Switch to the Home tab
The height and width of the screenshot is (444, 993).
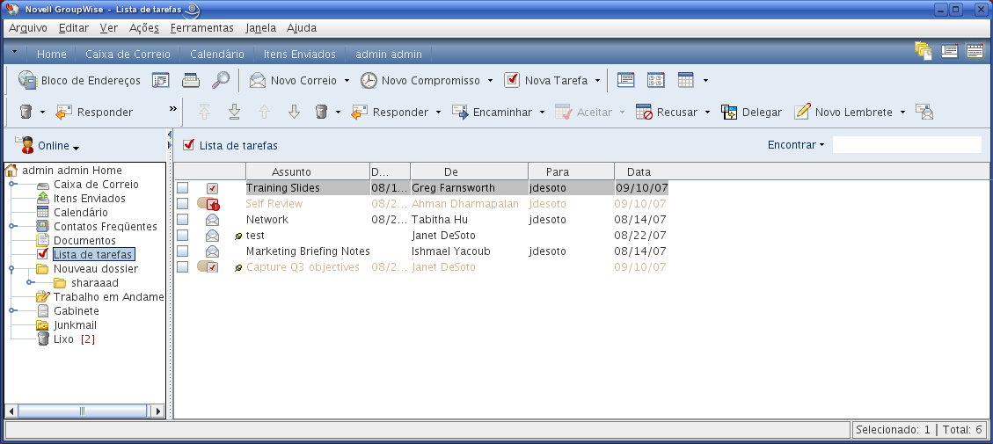51,55
